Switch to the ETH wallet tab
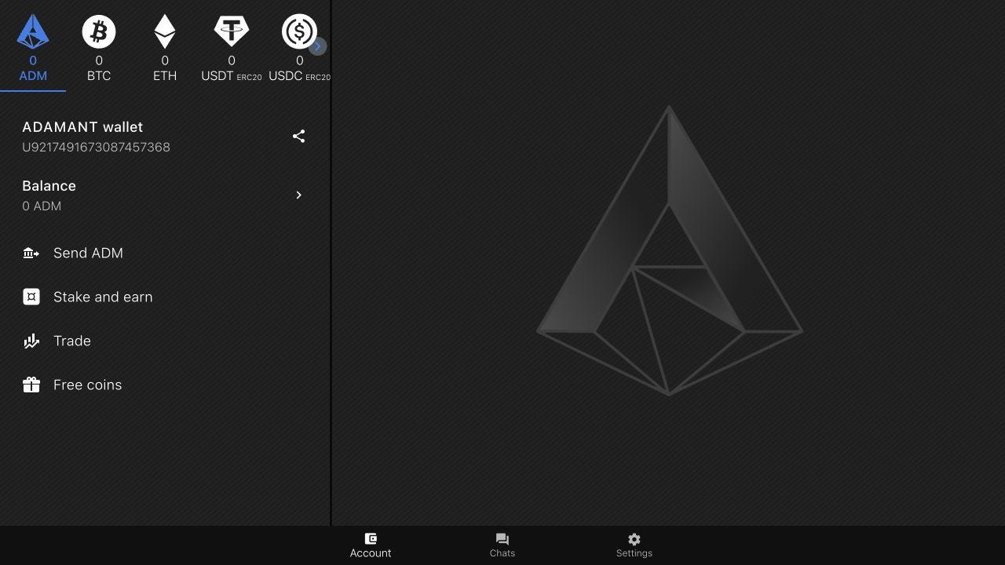The height and width of the screenshot is (565, 1005). [x=165, y=46]
